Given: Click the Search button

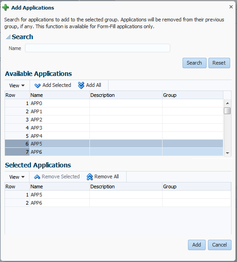Looking at the screenshot, I should pos(194,63).
